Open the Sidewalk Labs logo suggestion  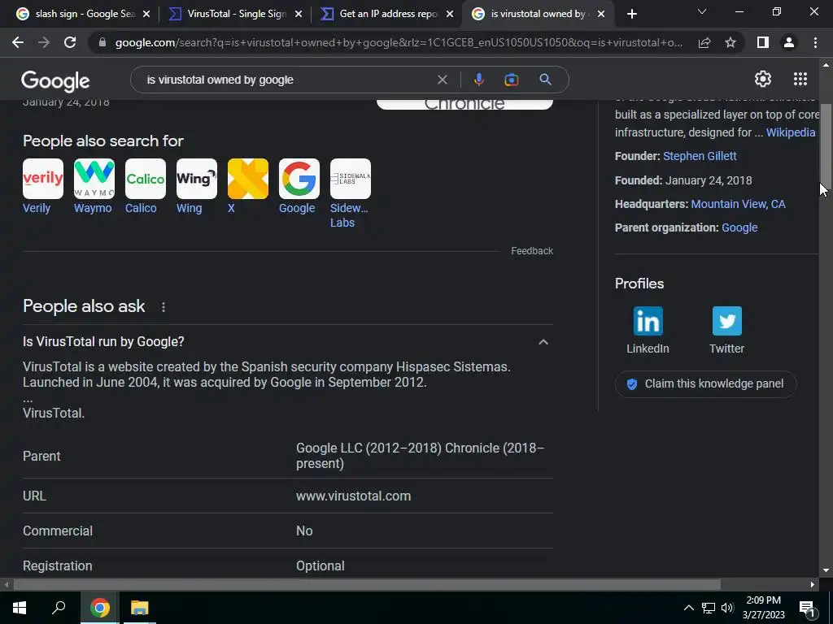click(x=351, y=179)
